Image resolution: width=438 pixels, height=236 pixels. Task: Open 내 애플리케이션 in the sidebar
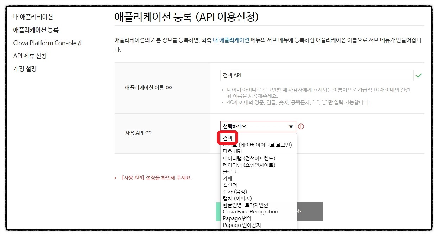click(33, 17)
